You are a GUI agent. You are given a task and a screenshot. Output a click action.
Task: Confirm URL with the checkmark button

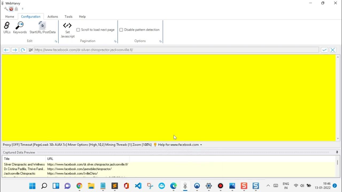point(324,50)
